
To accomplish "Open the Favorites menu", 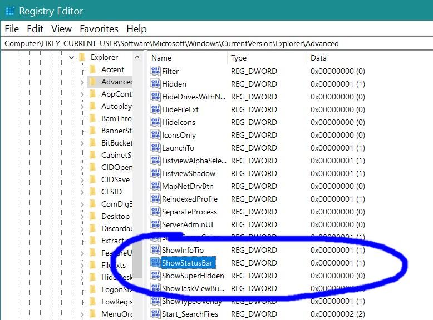I will [99, 29].
